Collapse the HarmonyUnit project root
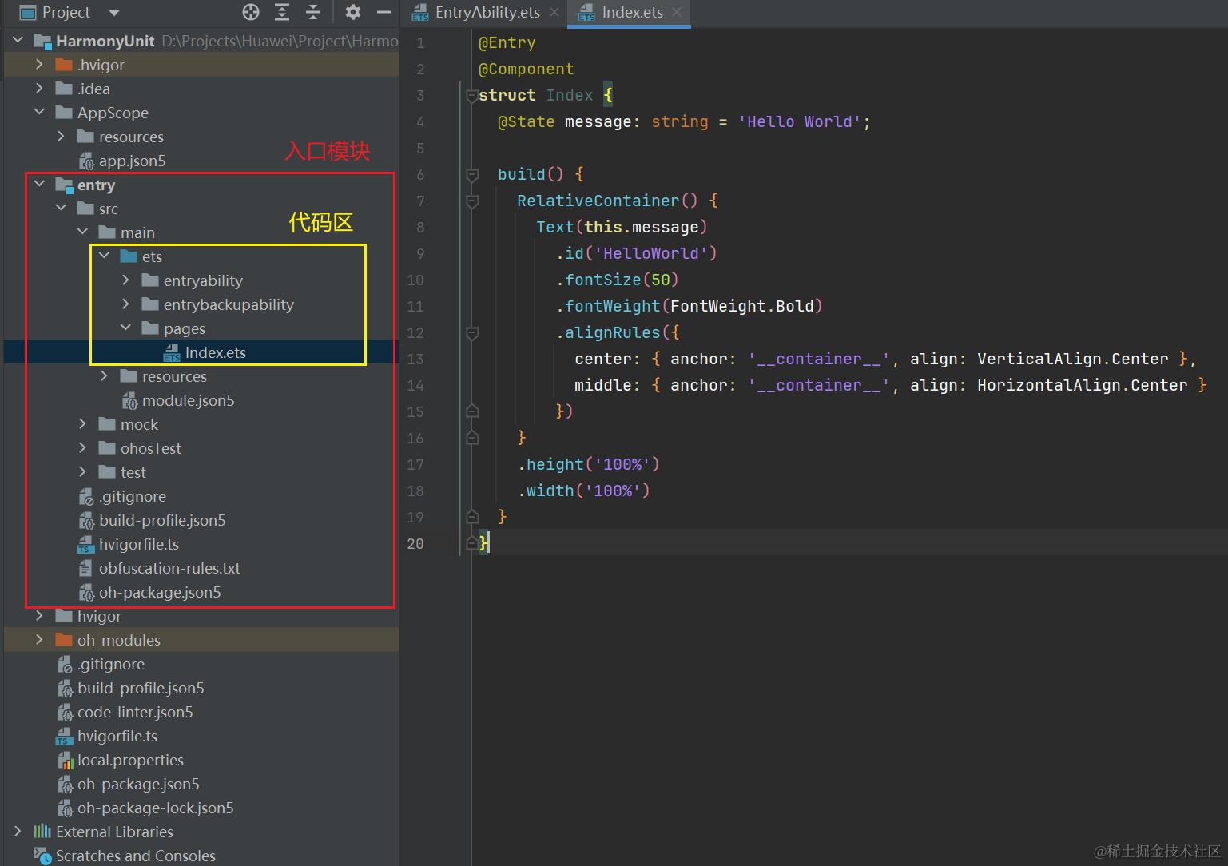The width and height of the screenshot is (1228, 866). pos(18,40)
